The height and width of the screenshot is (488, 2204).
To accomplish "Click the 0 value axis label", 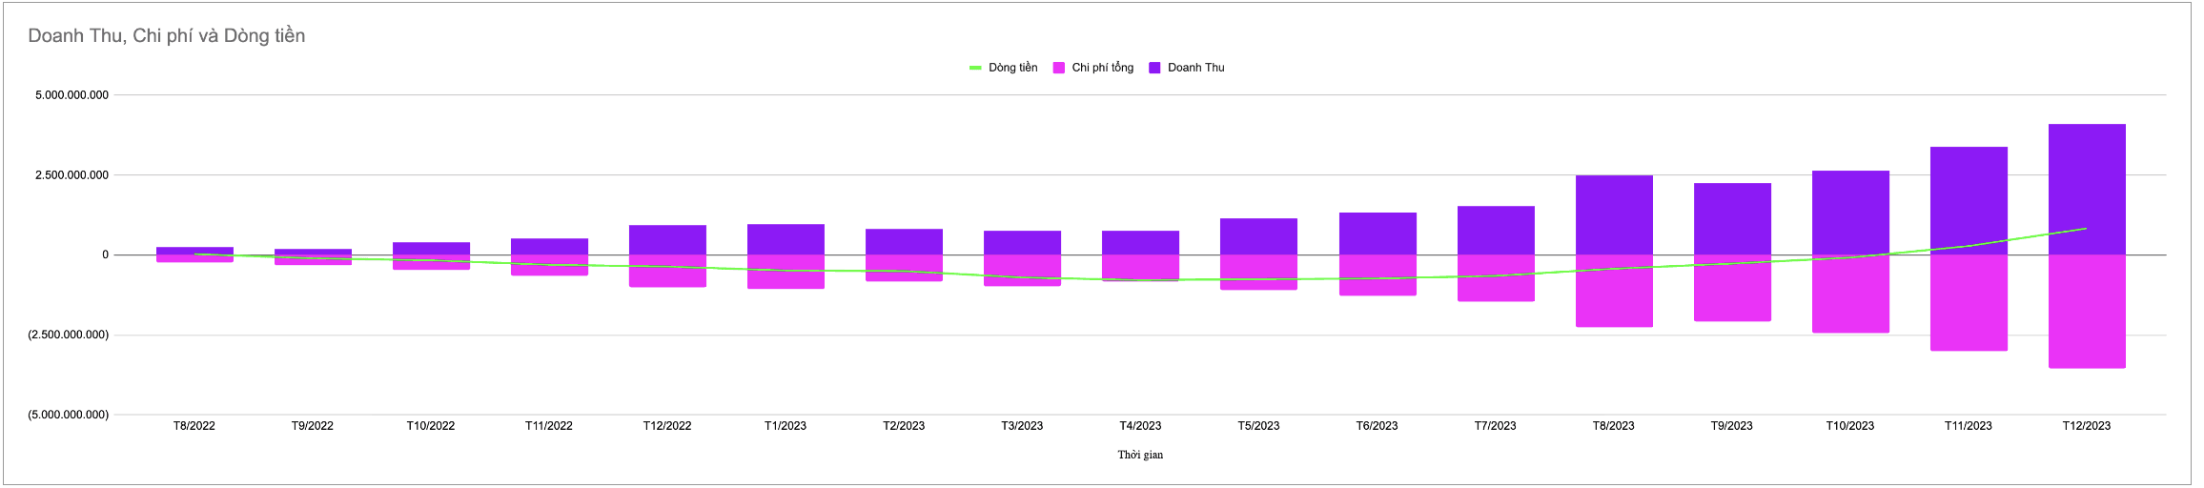I will click(105, 254).
